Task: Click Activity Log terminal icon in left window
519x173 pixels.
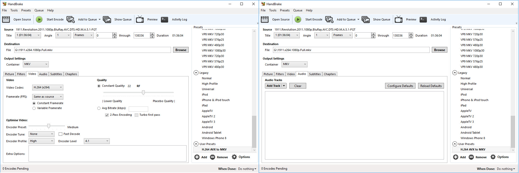Action: (x=165, y=19)
